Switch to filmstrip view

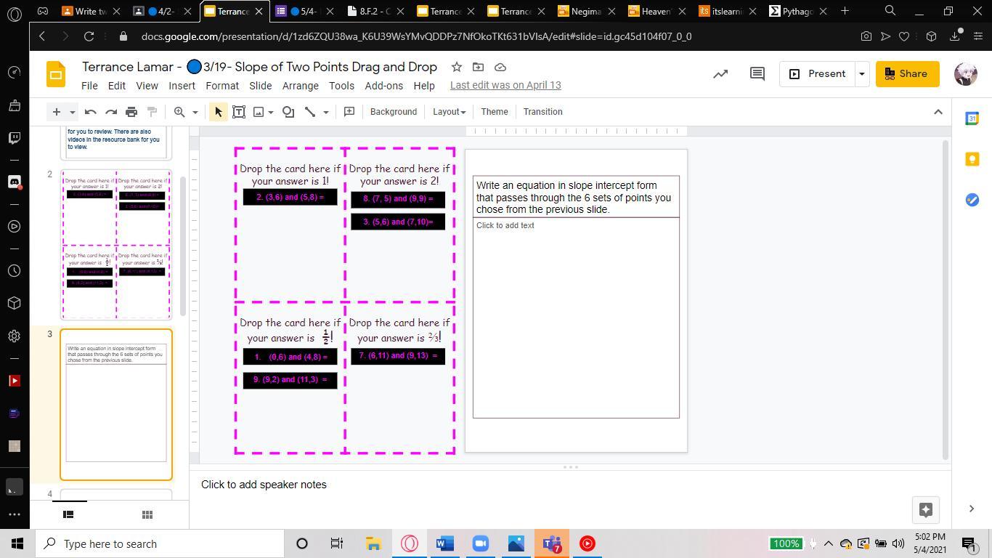[68, 514]
